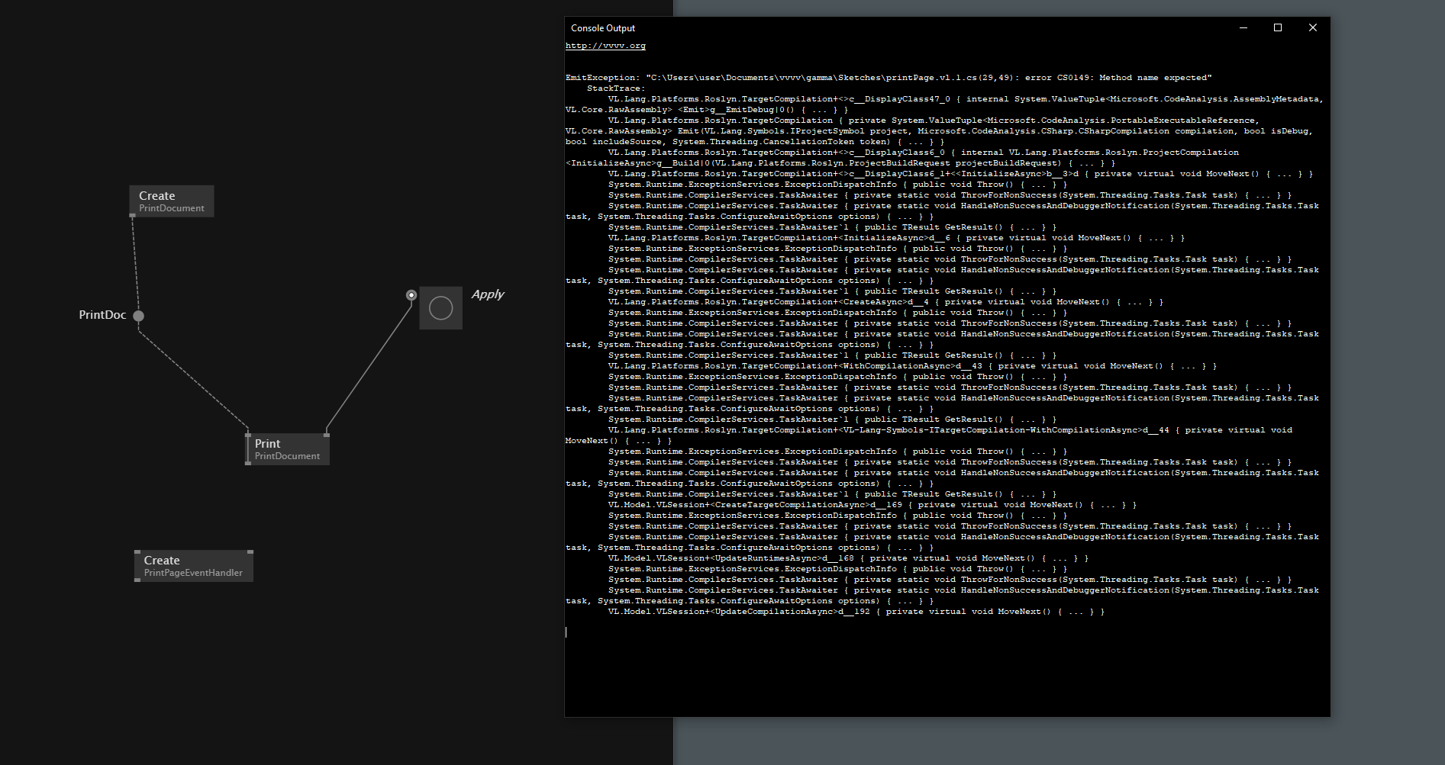Click the top-left pin of the Create PrintPageEventHandler node
The image size is (1445, 765).
[x=137, y=552]
